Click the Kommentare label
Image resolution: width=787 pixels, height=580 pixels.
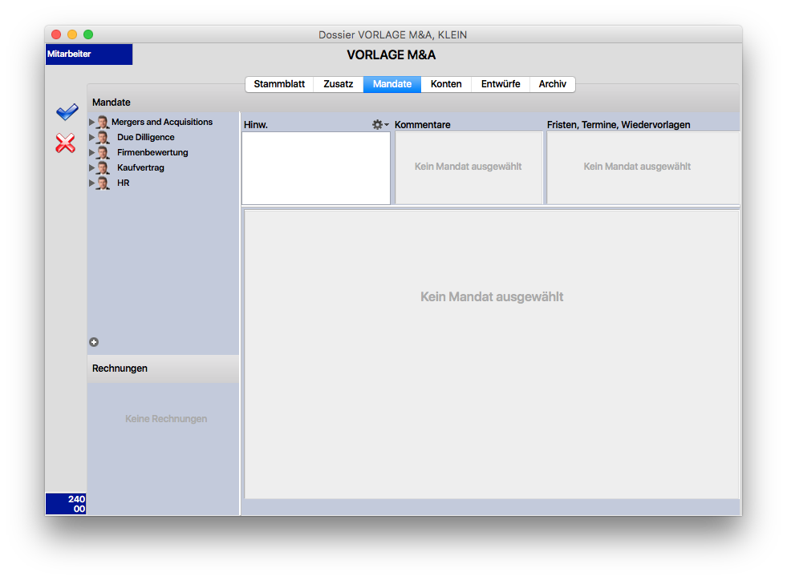pos(423,125)
